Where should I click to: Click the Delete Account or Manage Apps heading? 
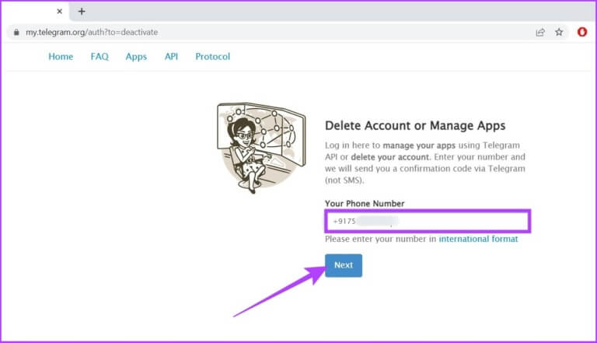coord(415,126)
